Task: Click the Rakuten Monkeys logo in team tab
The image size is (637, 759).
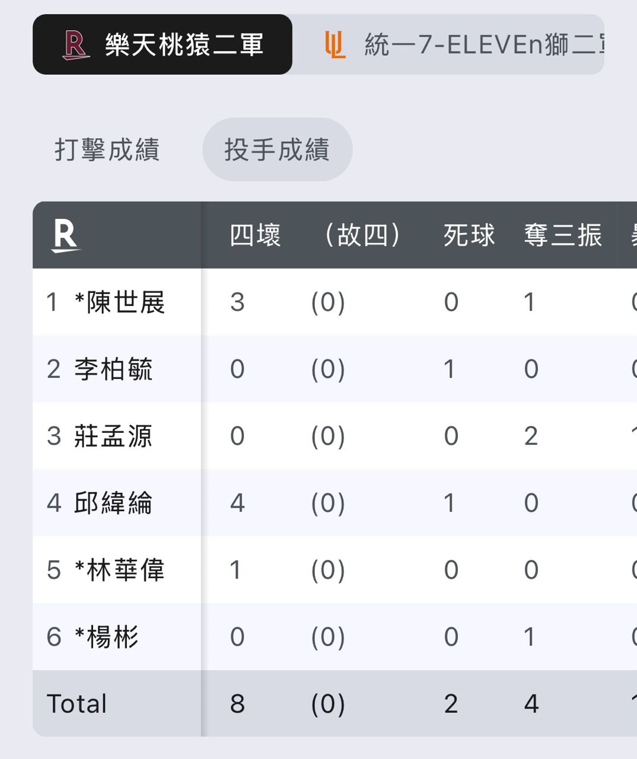Action: tap(76, 45)
